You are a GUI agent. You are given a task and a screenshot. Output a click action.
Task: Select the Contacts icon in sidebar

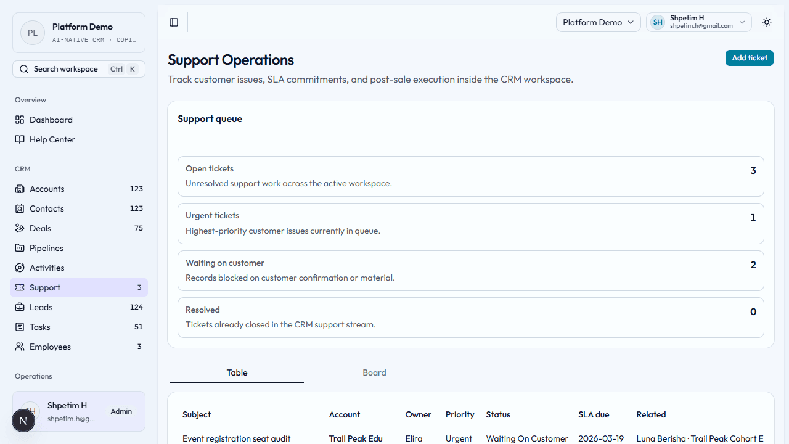(x=20, y=208)
